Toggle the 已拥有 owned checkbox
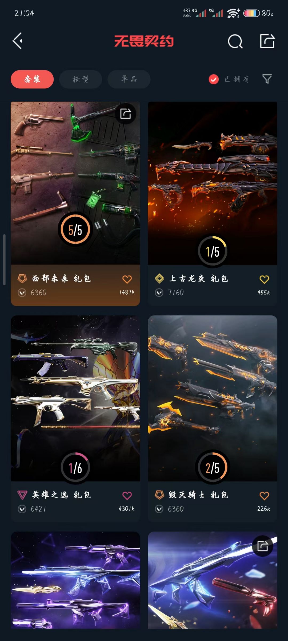Viewport: 288px width, 641px height. tap(214, 79)
